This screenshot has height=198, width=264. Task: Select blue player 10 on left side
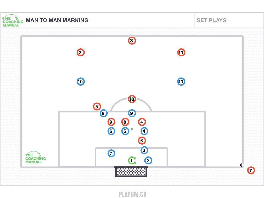point(80,82)
